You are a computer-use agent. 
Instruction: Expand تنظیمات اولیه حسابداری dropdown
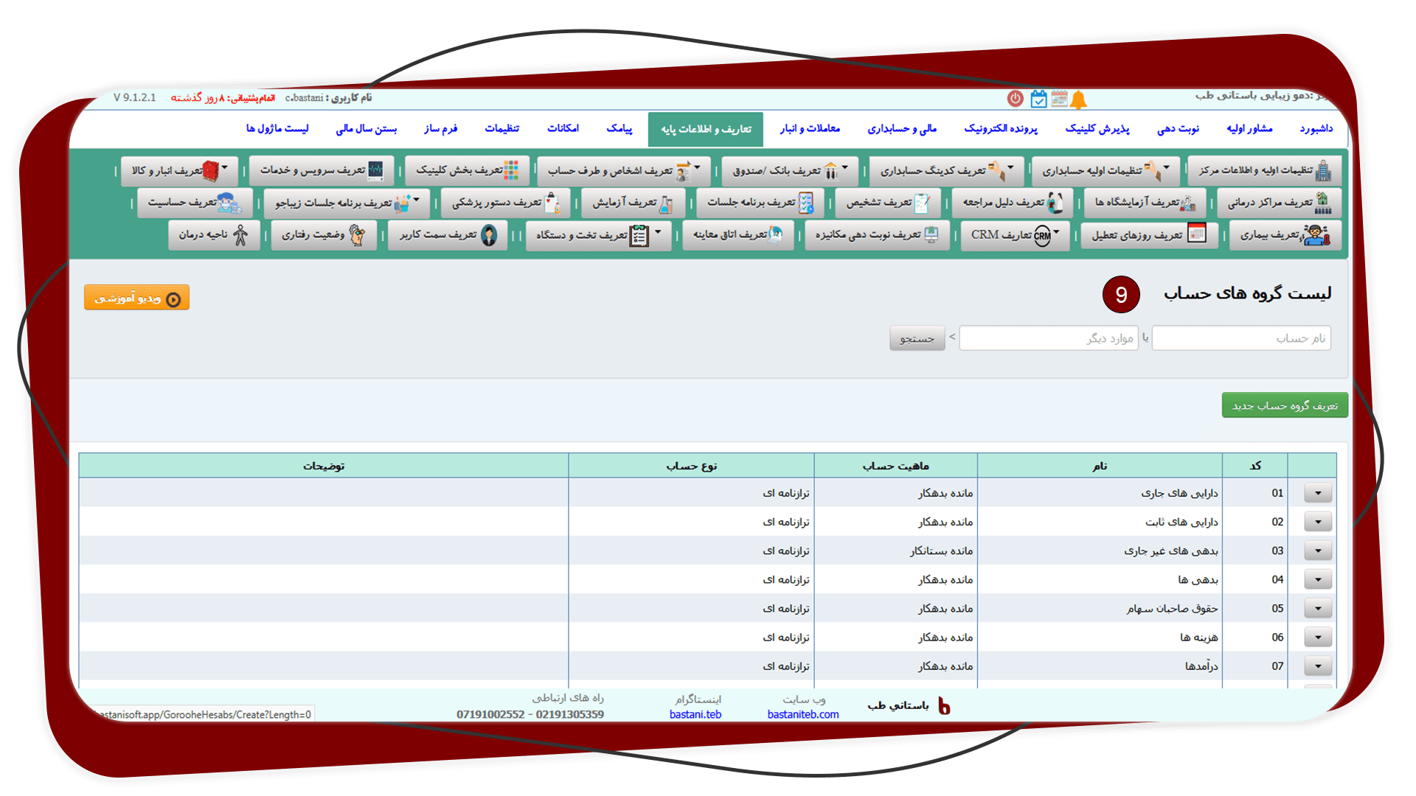1106,171
